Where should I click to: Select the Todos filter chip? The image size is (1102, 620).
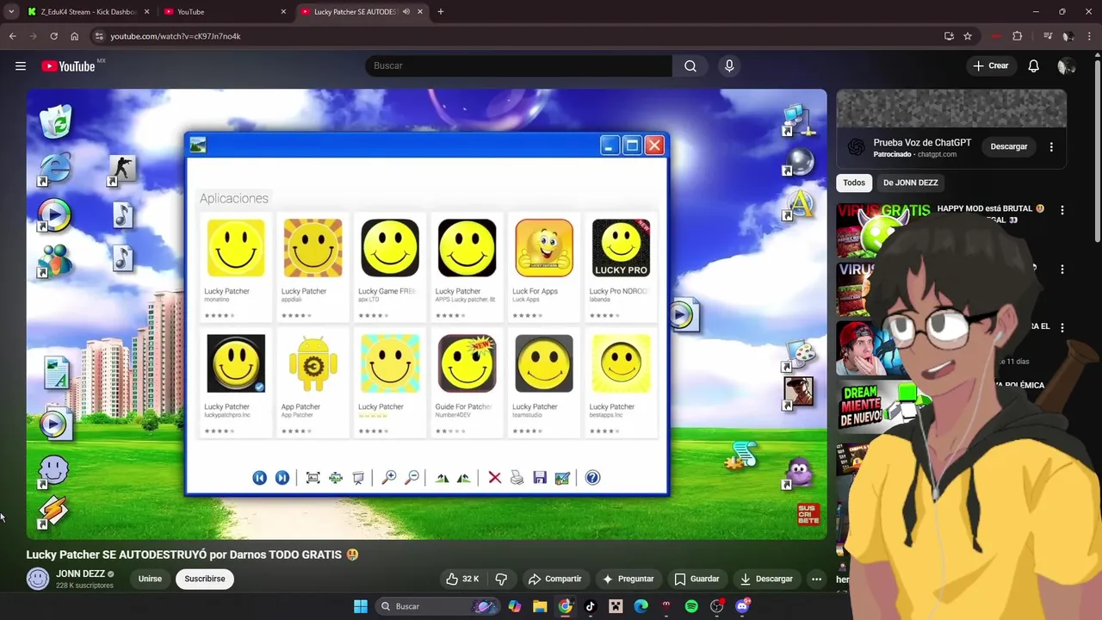pos(854,183)
